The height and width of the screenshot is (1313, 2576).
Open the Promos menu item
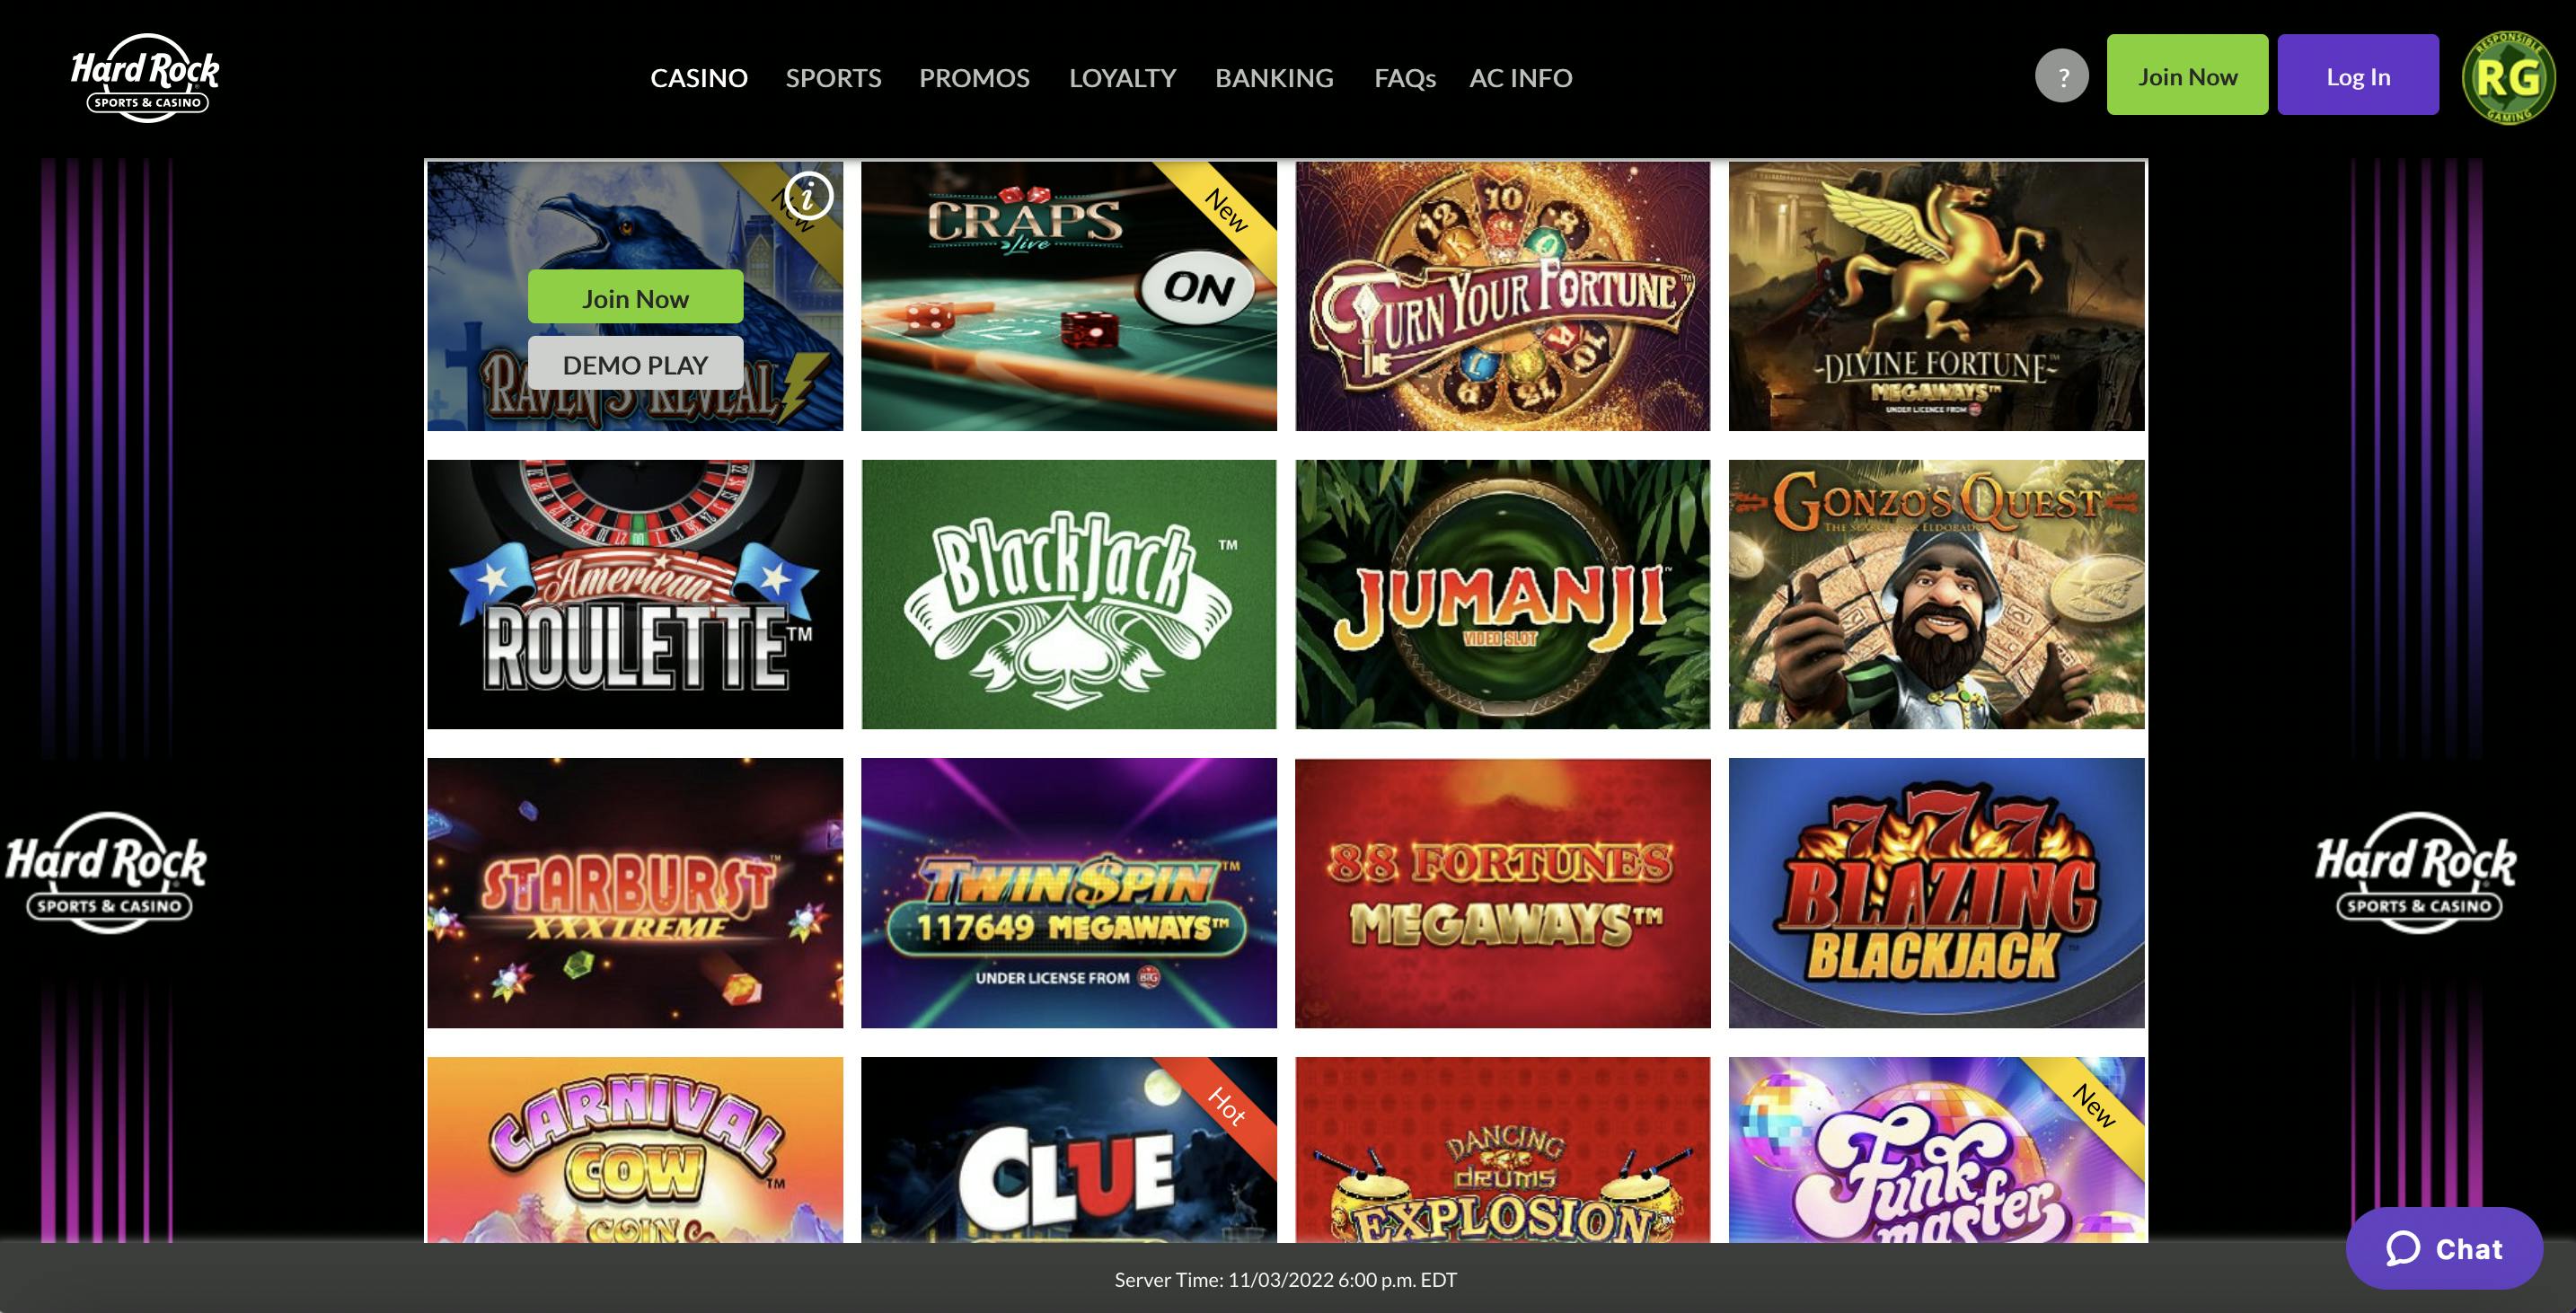point(974,78)
